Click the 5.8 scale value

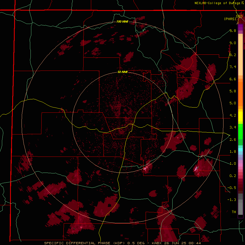point(233,91)
